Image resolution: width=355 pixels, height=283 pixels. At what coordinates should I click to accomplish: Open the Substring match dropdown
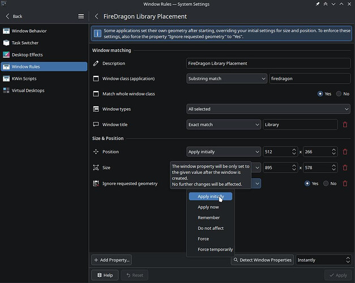click(226, 79)
